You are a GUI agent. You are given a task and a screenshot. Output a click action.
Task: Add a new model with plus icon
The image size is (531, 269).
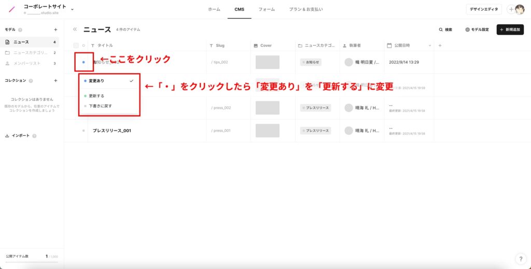click(55, 30)
